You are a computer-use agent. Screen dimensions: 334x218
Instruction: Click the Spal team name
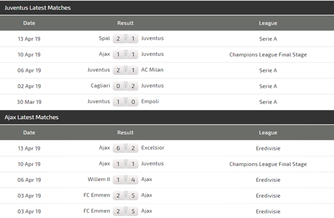tap(104, 39)
